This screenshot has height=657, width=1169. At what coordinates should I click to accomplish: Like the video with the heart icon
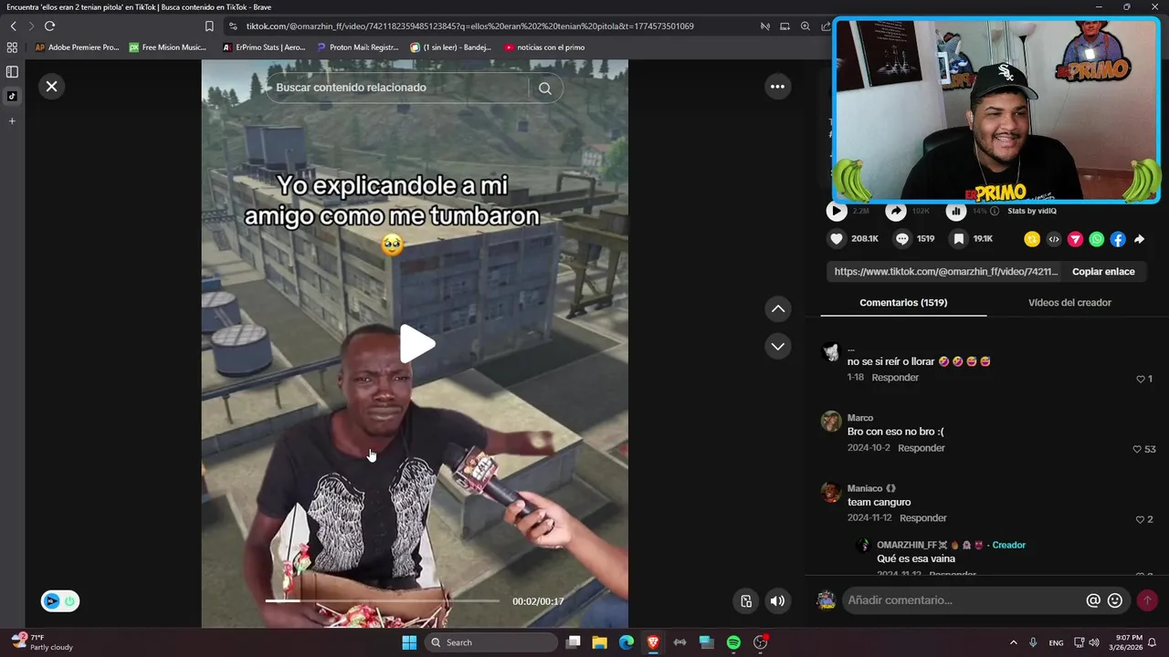837,239
